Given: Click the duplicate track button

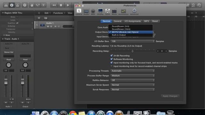Looking at the screenshot, I should coord(46,18).
